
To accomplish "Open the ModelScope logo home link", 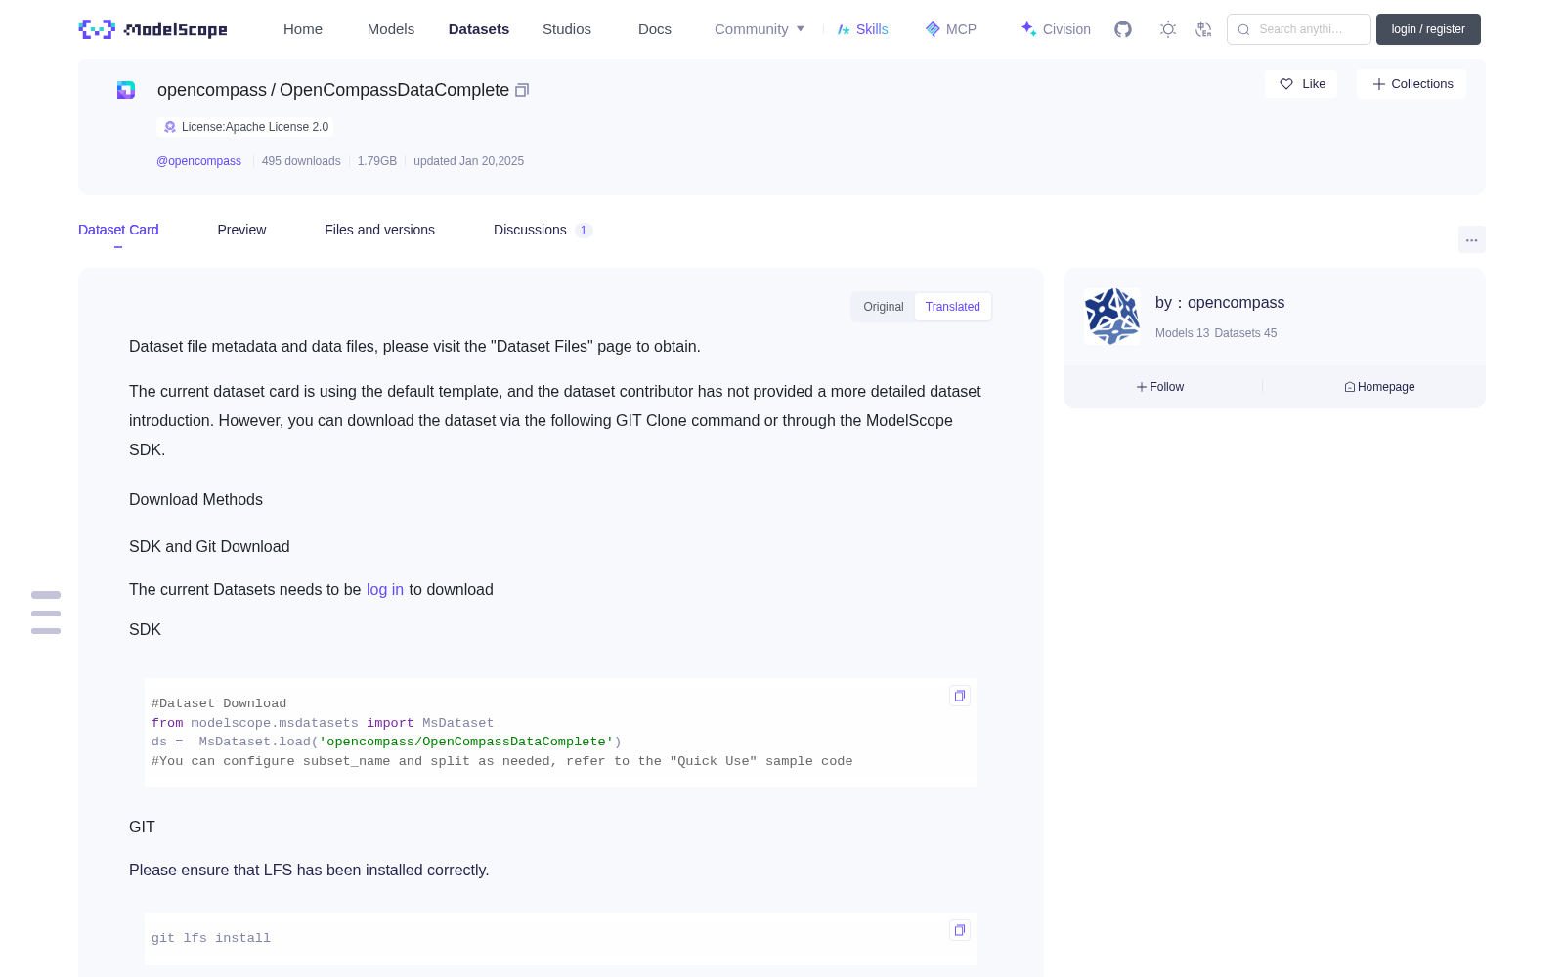I will [152, 29].
